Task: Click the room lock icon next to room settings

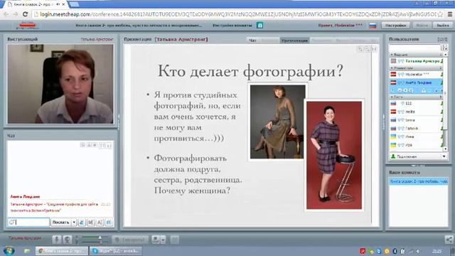Action: [x=259, y=26]
